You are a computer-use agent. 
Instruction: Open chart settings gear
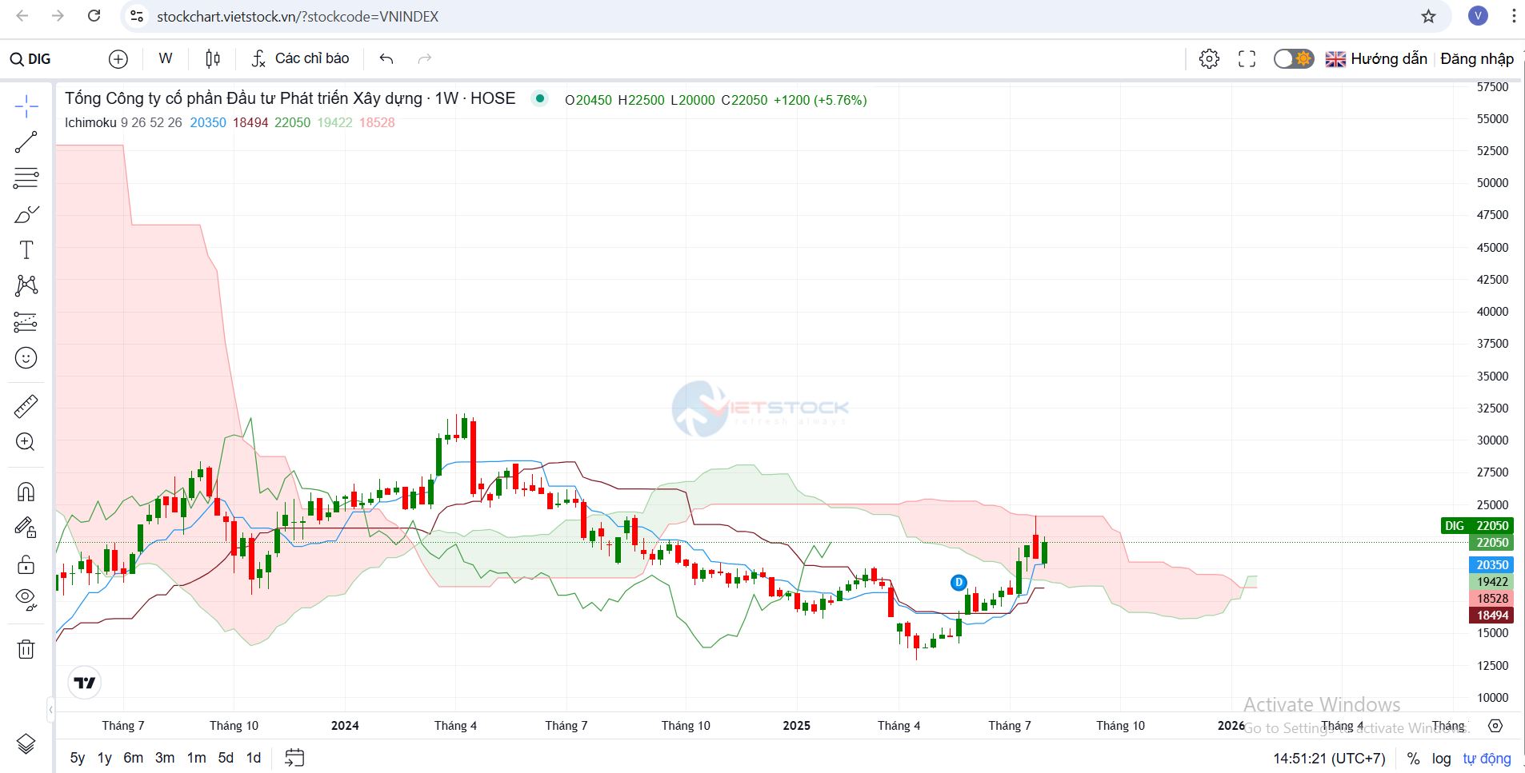coord(1209,58)
